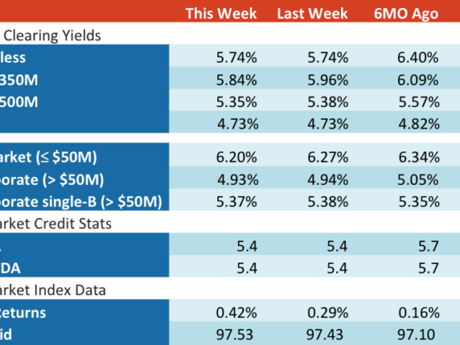Click the This Week column header
460x345 pixels.
pos(221,13)
